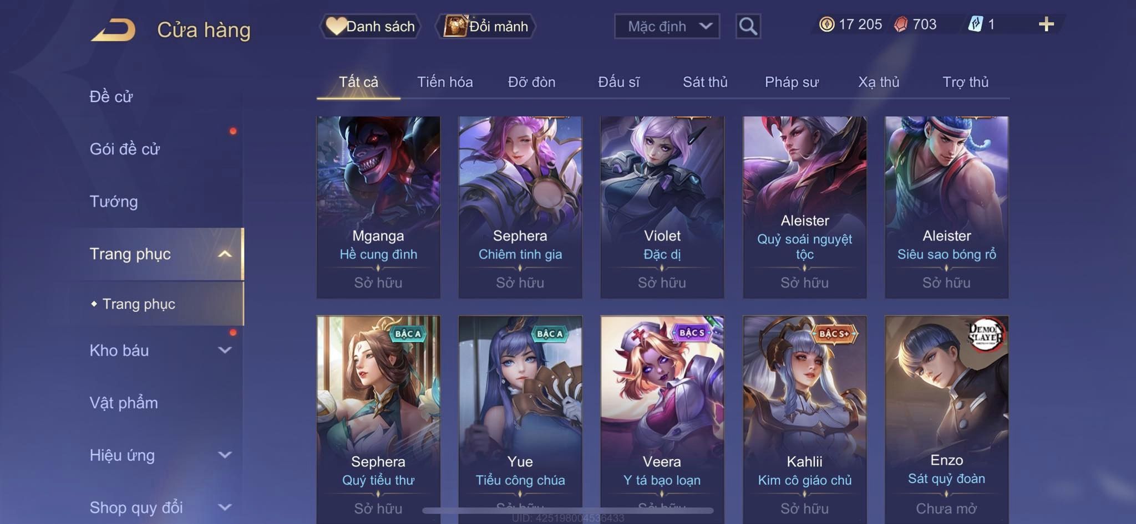Tap the plus icon to add currency
The height and width of the screenshot is (524, 1136).
[x=1046, y=24]
